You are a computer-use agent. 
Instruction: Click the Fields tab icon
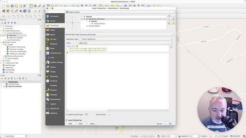click(x=48, y=49)
